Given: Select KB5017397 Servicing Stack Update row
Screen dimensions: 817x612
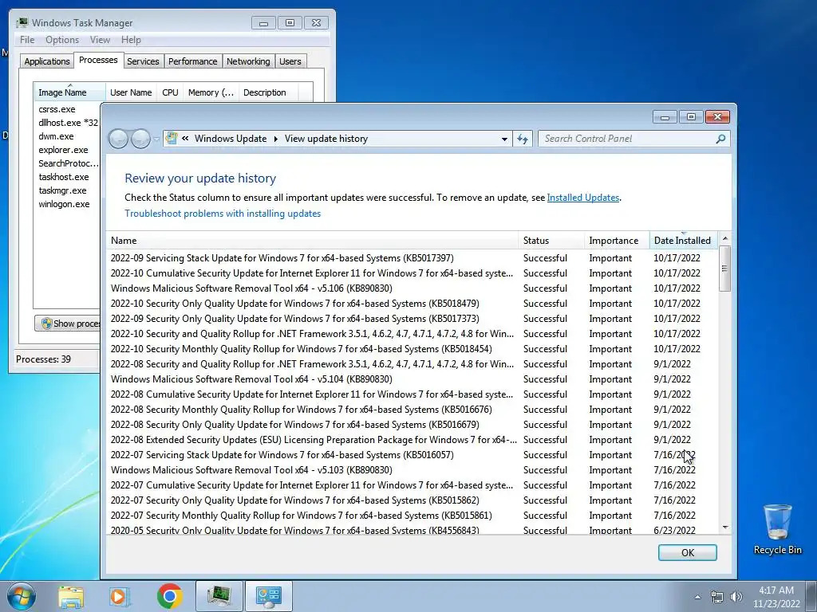Looking at the screenshot, I should tap(412, 258).
